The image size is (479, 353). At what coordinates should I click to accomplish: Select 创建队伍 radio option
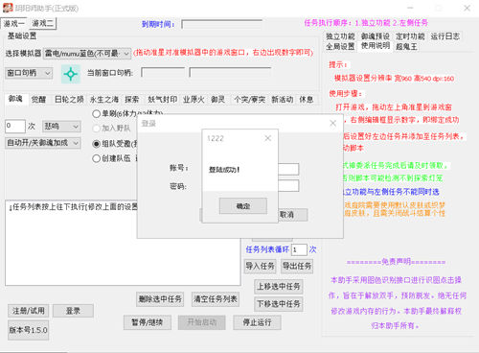pos(96,158)
